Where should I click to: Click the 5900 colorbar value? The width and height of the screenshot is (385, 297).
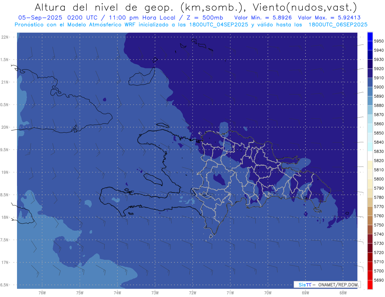[x=379, y=87]
